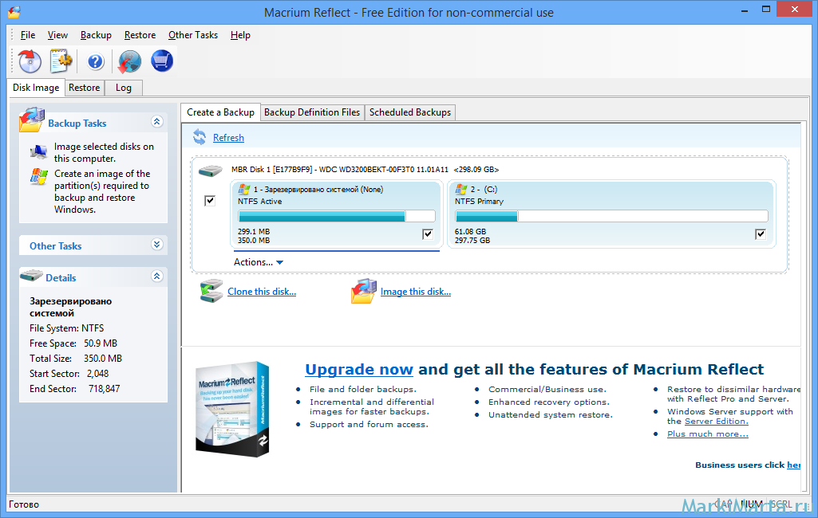Screen dimensions: 818x518
Task: Click the rescue media CD toolbar icon
Action: pos(30,61)
